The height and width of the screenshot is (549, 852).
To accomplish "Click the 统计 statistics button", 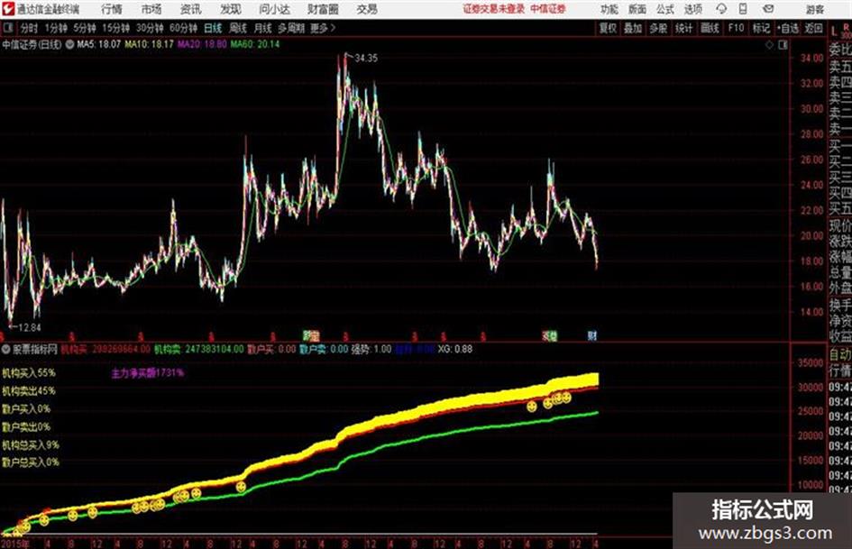I will click(x=683, y=28).
